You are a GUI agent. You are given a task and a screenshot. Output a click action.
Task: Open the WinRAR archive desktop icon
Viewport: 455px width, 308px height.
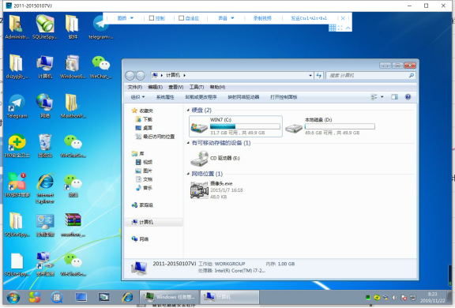[x=72, y=224]
